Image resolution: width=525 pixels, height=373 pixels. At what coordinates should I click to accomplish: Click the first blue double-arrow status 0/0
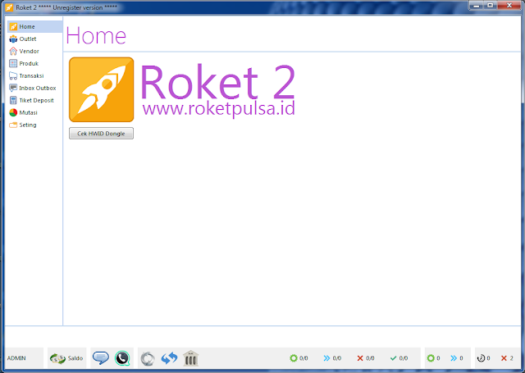click(332, 358)
